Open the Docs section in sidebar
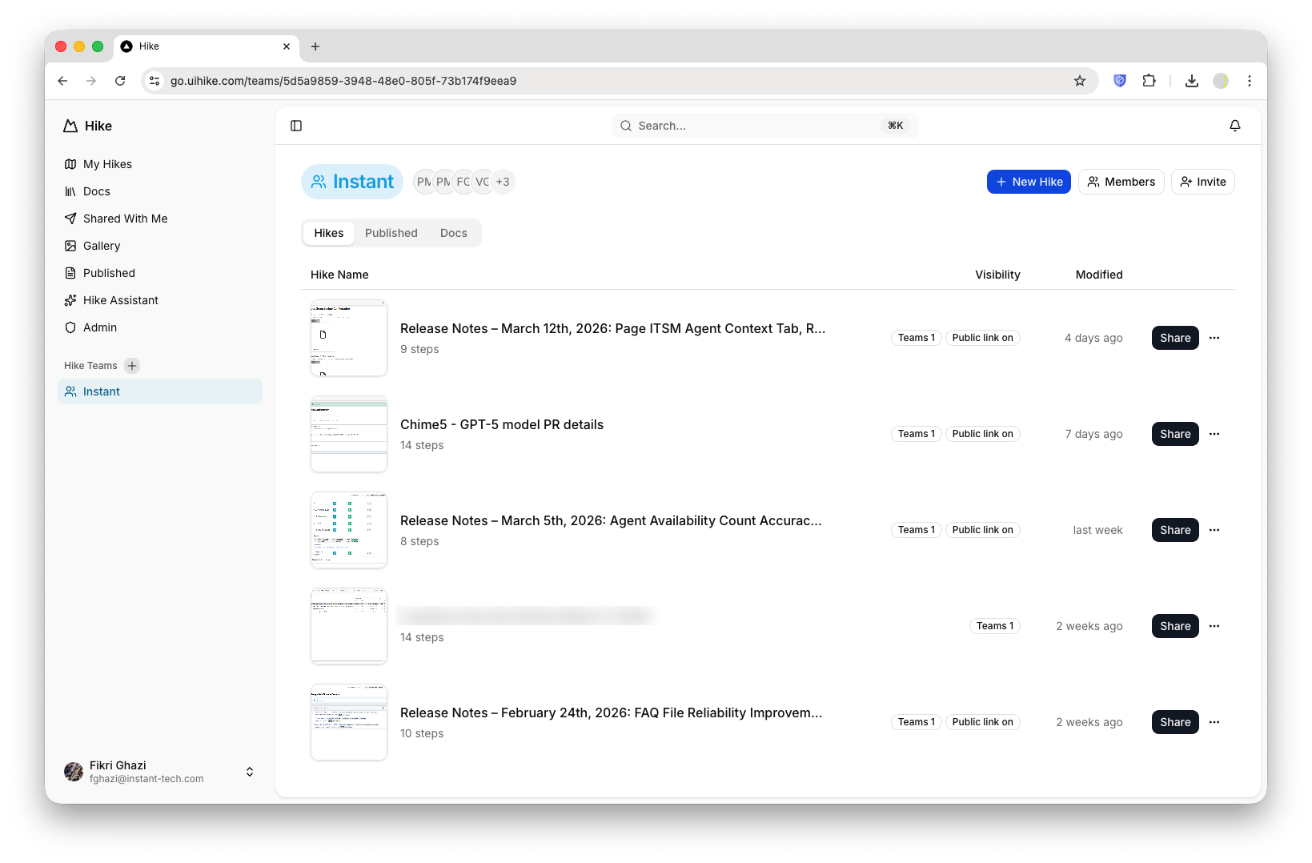 96,191
